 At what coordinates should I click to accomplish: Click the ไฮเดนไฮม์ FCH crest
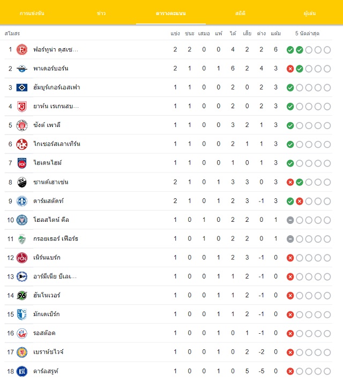(x=21, y=163)
